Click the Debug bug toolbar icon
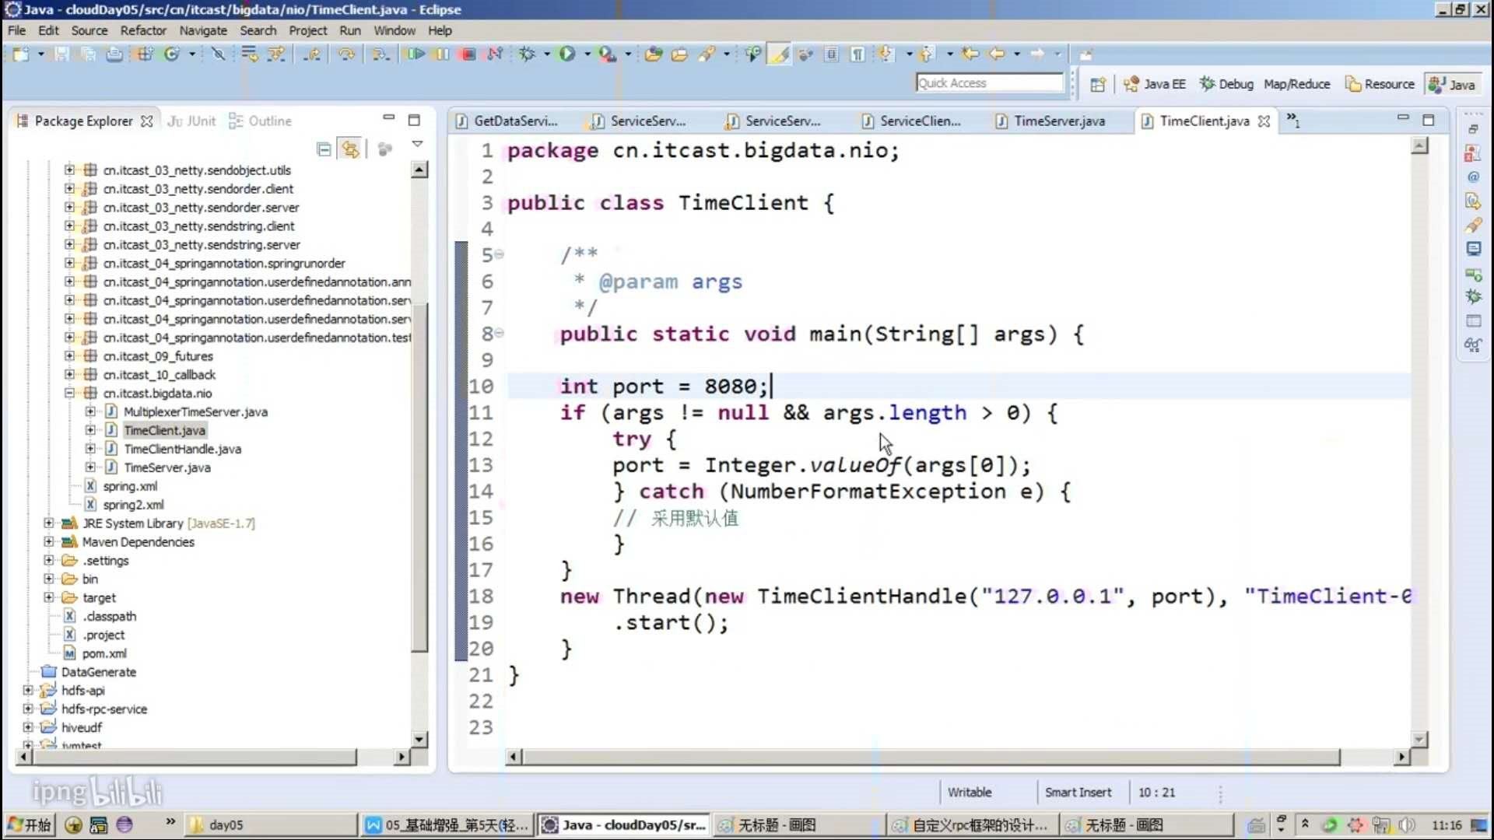The height and width of the screenshot is (840, 1494). click(527, 54)
